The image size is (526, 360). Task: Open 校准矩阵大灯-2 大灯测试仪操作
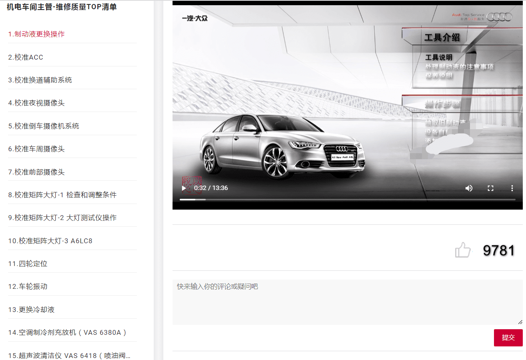coord(62,217)
